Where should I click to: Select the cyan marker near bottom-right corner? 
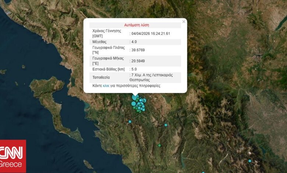point(249,161)
